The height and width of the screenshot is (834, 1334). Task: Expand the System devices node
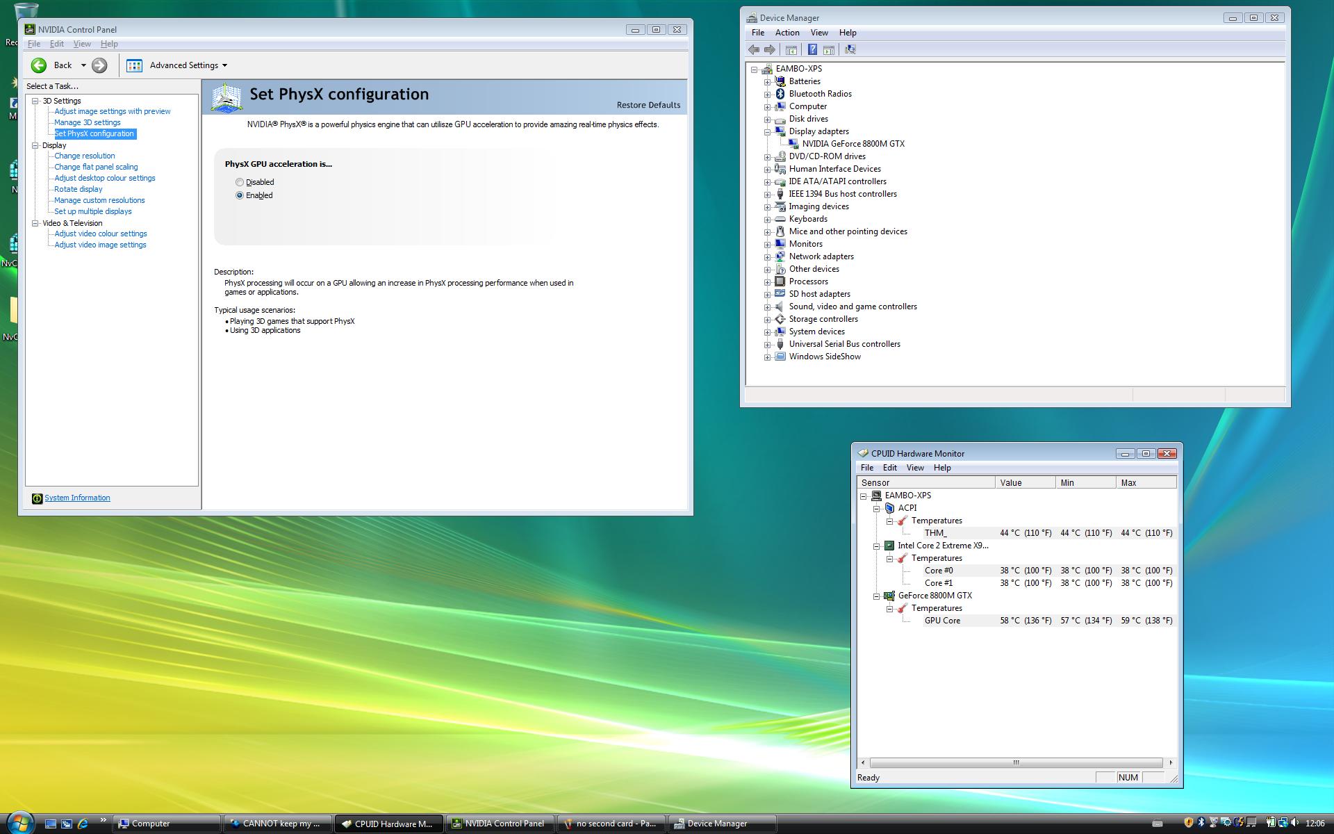pos(768,332)
